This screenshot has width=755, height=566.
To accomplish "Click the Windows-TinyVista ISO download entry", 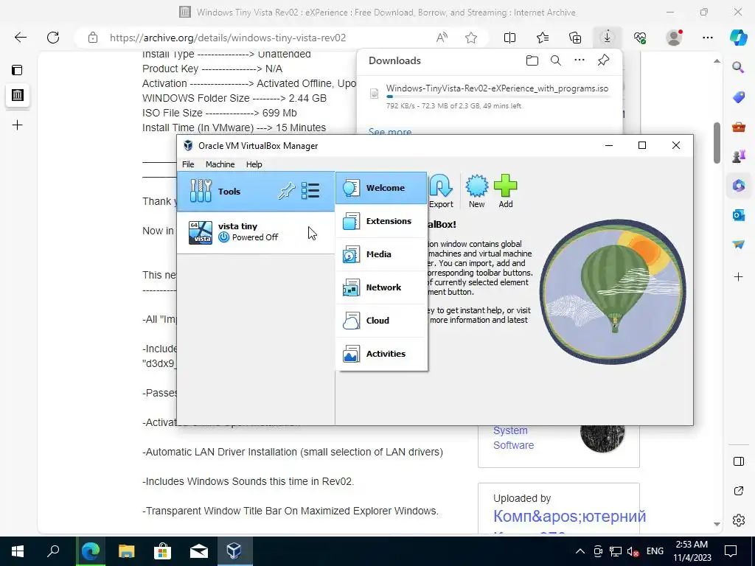I will pos(490,97).
